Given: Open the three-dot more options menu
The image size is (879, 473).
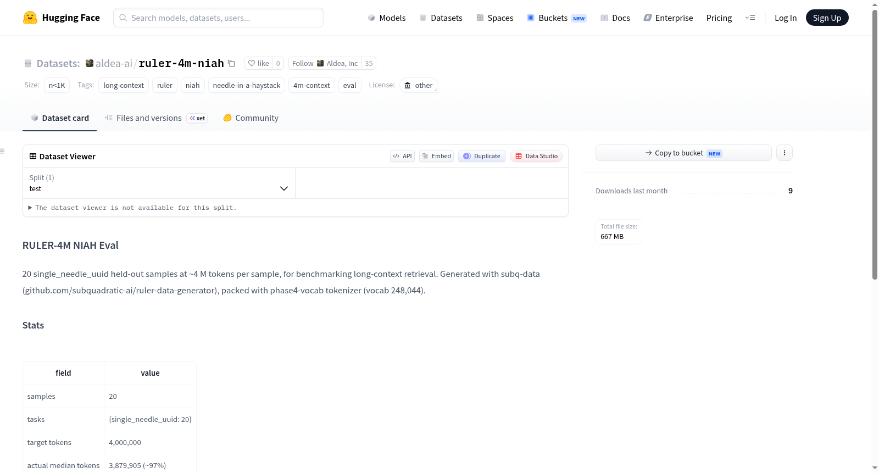Looking at the screenshot, I should click(x=785, y=153).
